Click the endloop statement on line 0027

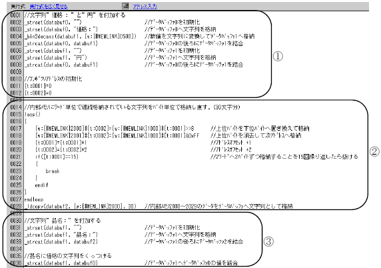click(34, 199)
